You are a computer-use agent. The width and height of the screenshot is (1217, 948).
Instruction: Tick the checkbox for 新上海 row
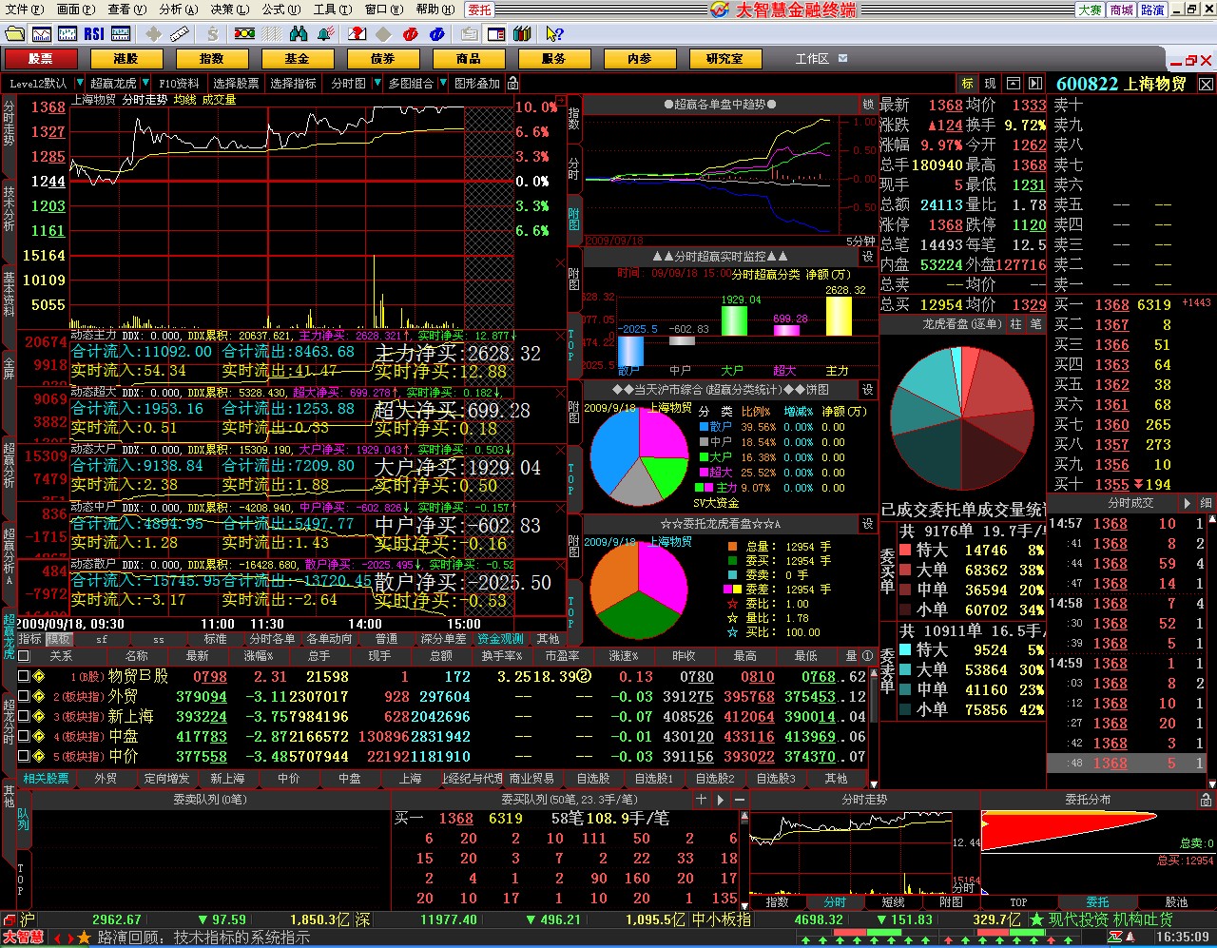[x=24, y=717]
